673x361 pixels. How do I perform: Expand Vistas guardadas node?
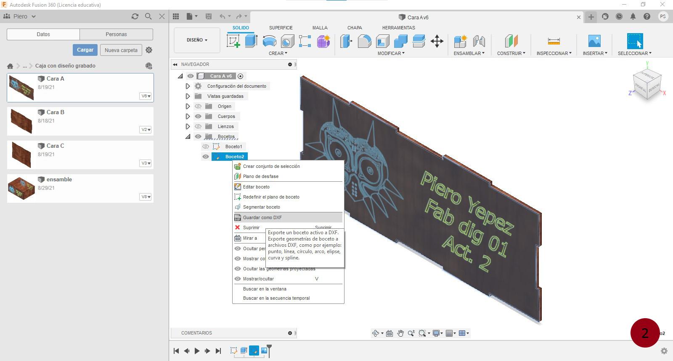[188, 96]
